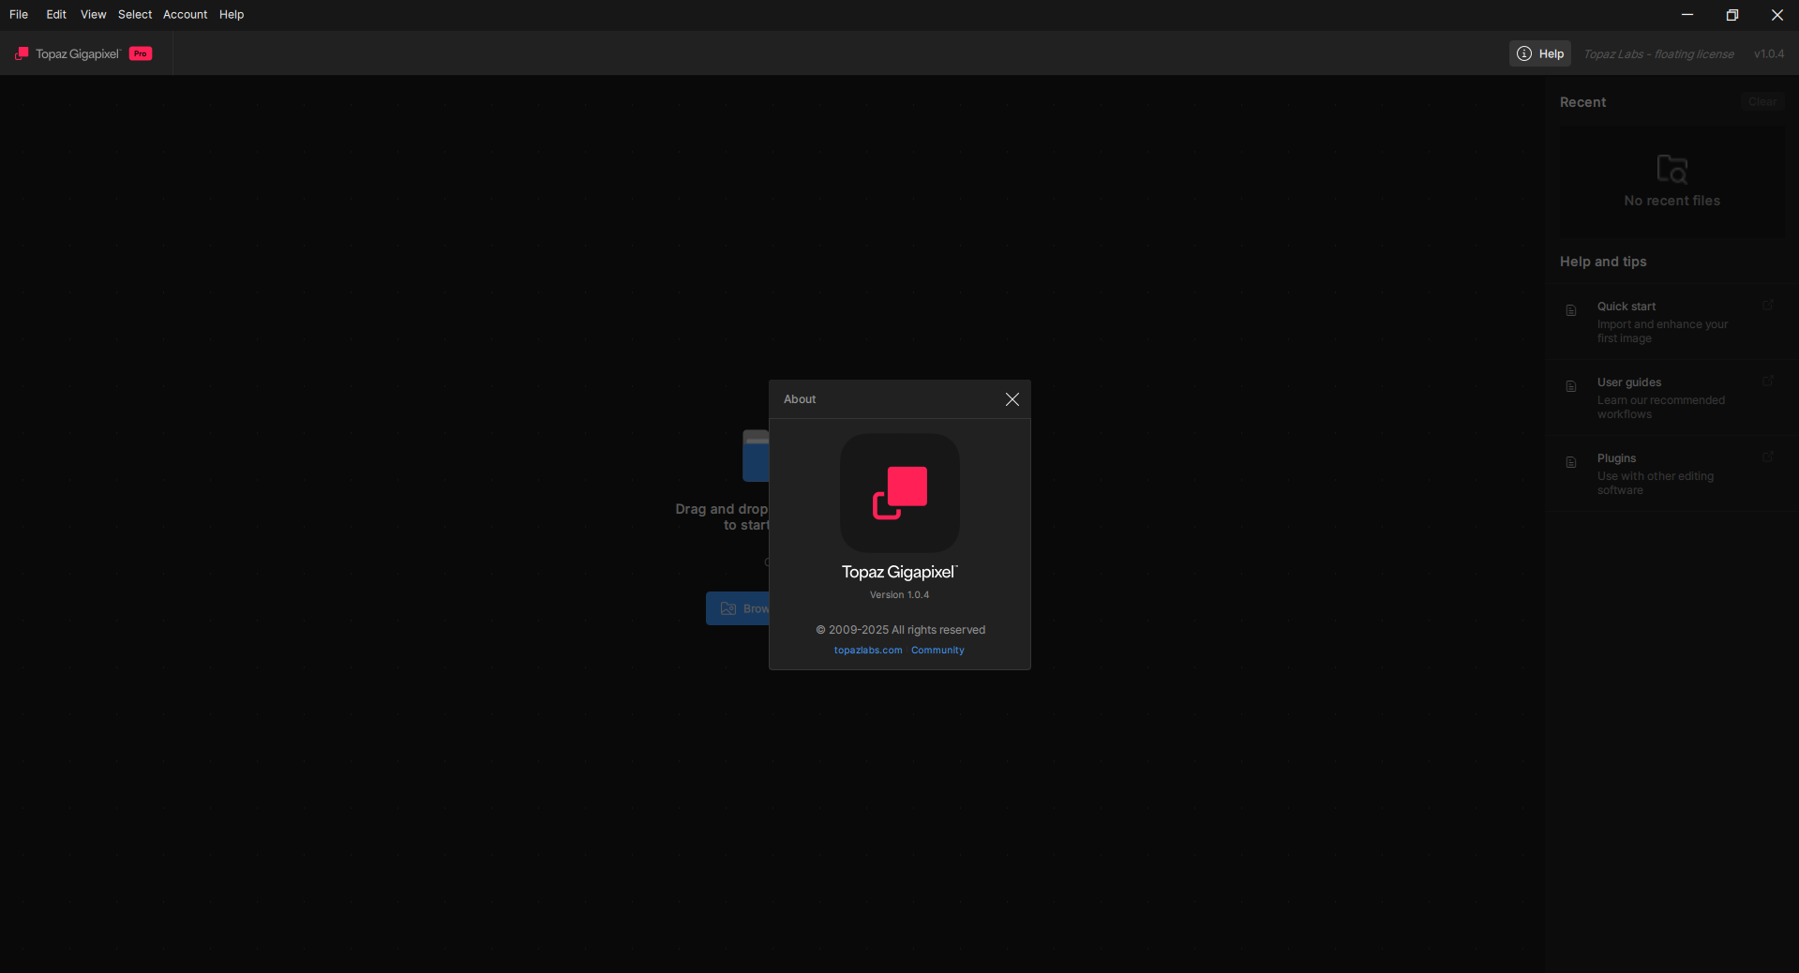The width and height of the screenshot is (1799, 973).
Task: Clear the Recent files list
Action: (1762, 102)
